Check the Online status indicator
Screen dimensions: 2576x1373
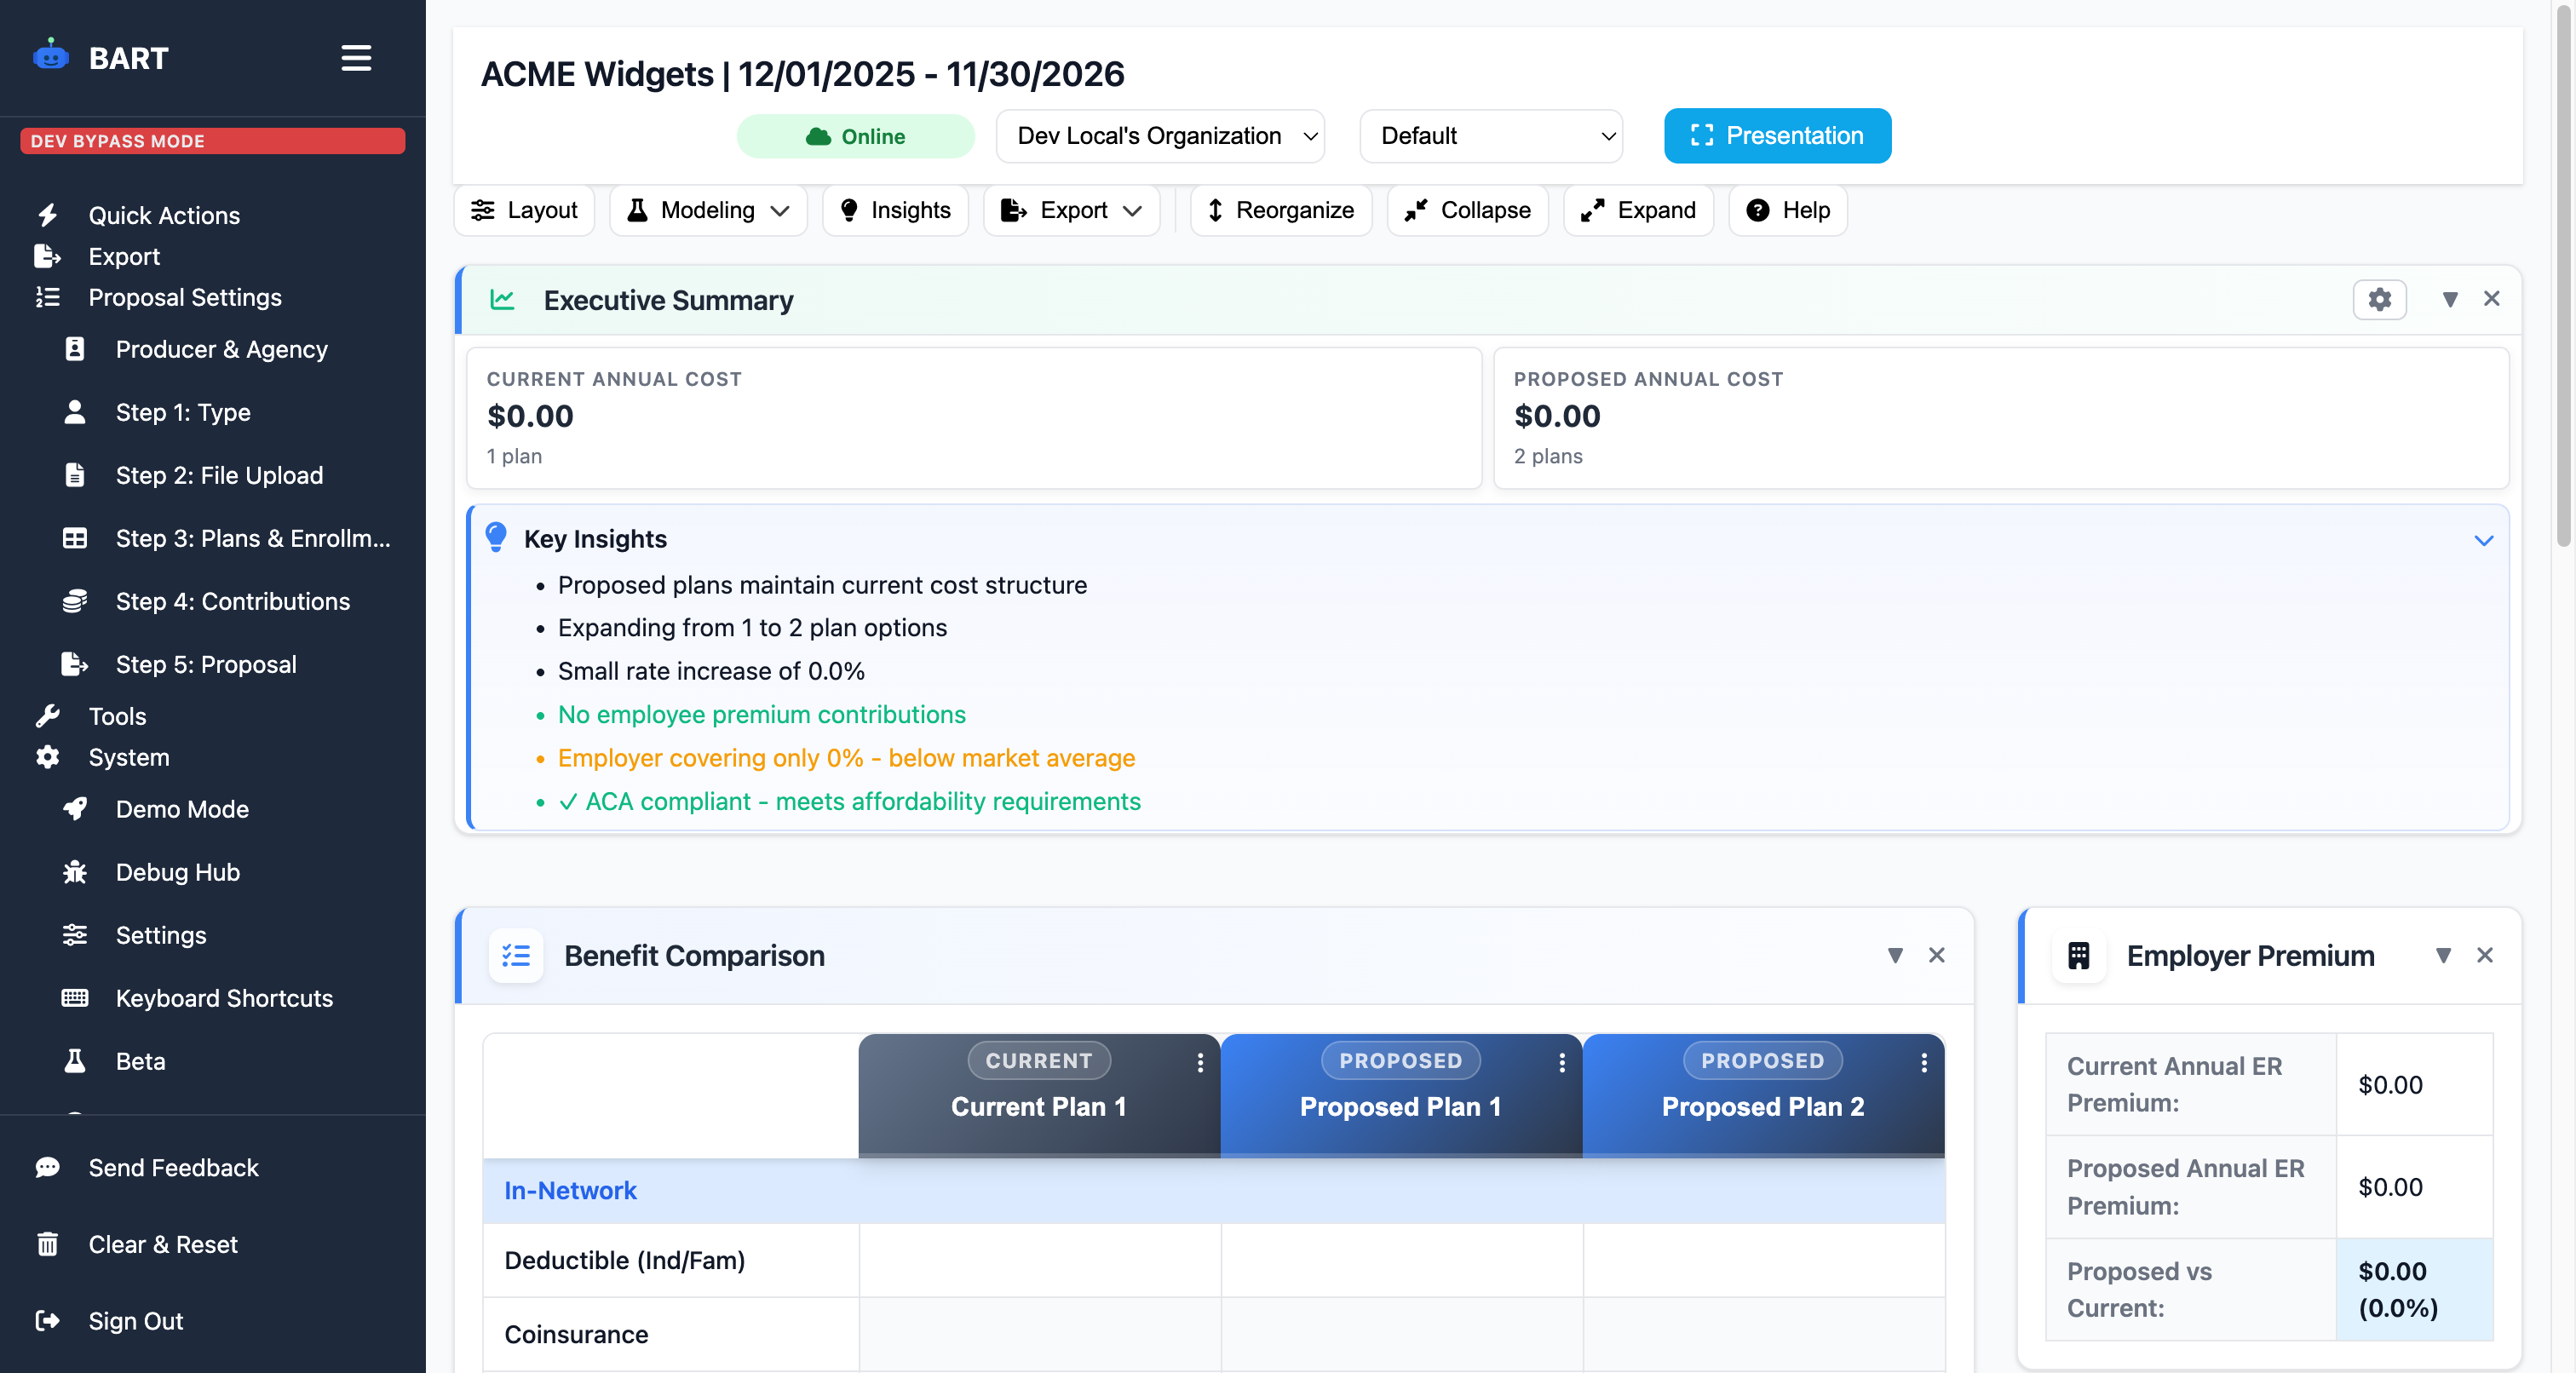click(x=855, y=136)
